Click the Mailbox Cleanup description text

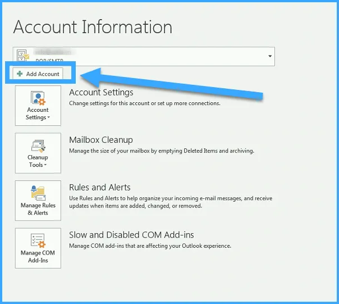tap(162, 151)
